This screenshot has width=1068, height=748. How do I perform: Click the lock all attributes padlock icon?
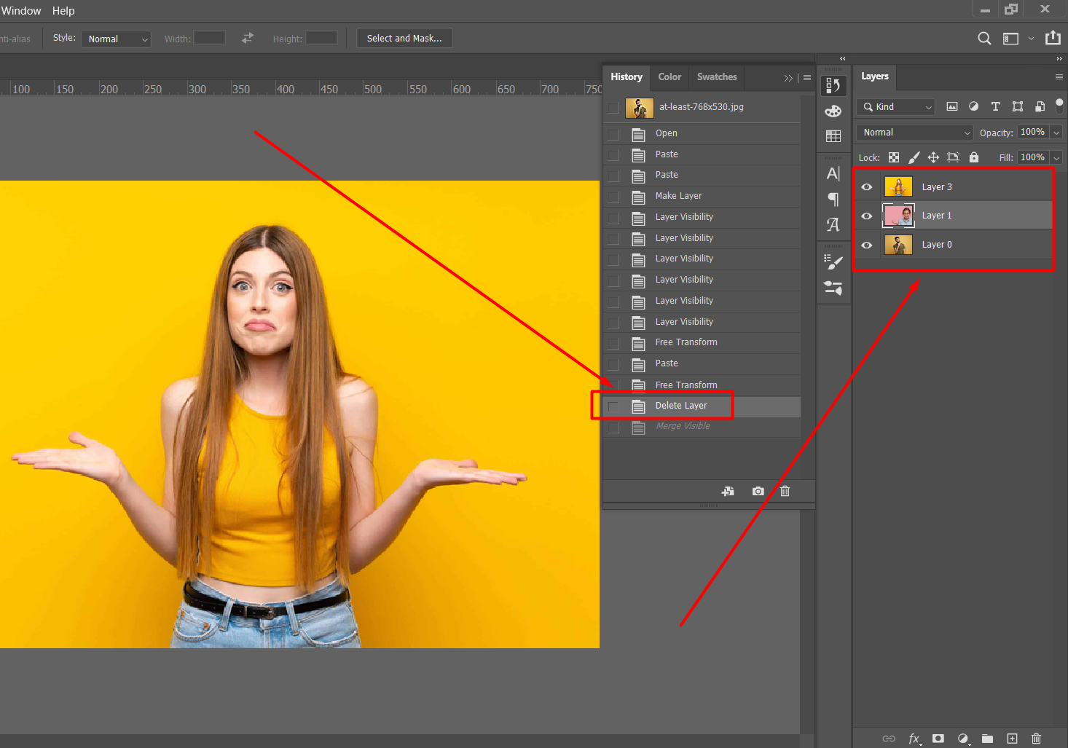point(974,157)
